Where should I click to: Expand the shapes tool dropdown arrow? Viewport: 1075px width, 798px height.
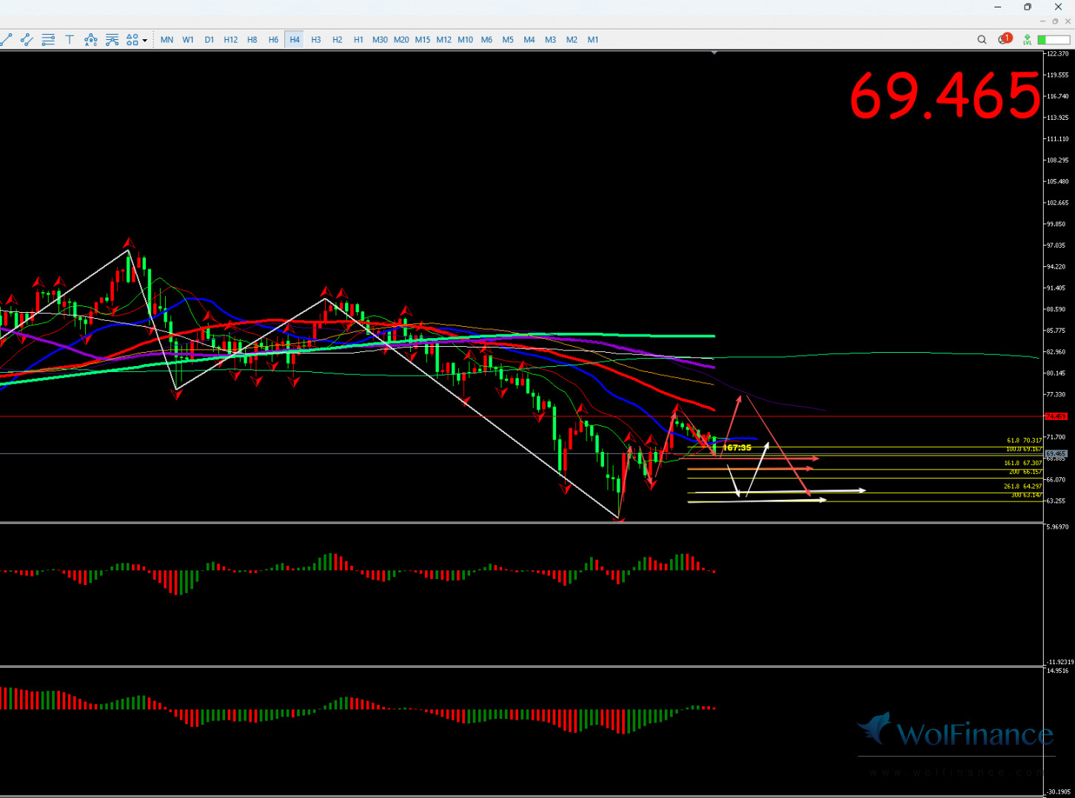click(144, 41)
